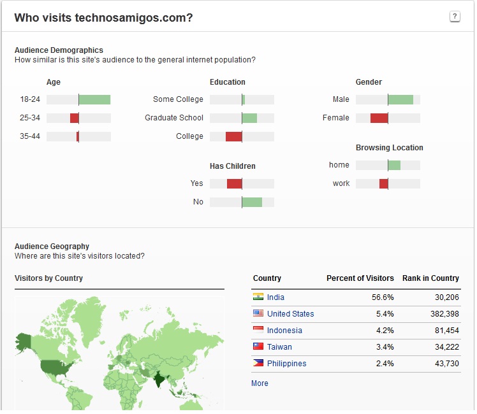The width and height of the screenshot is (477, 414).
Task: Click the Audience Demographics heading
Action: pyautogui.click(x=59, y=50)
